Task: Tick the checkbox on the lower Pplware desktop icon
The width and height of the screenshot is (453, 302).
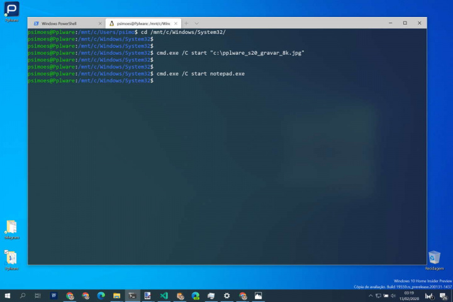Action: click(x=7, y=252)
